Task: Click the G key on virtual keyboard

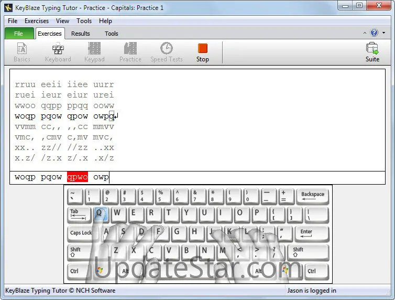Action: 179,233
